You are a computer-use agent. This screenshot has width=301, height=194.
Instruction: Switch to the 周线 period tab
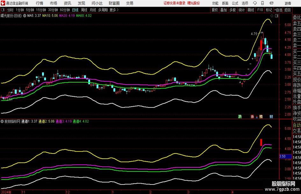[x=84, y=10]
